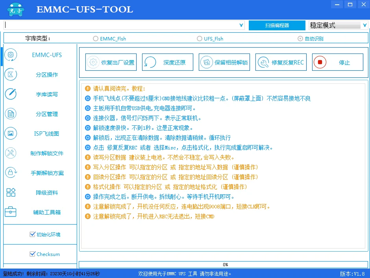The width and height of the screenshot is (370, 278).
Task: Select the UFS_Flsh radio button
Action: [x=200, y=39]
